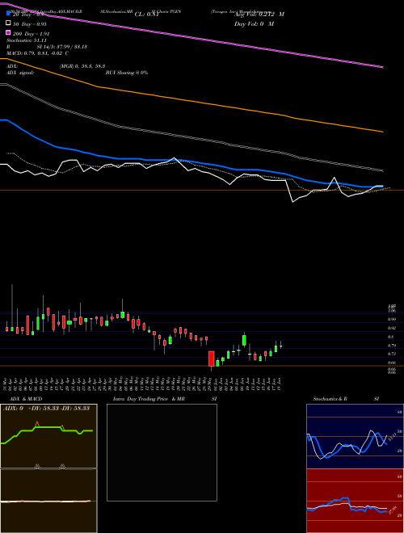The image size is (404, 533).
Task: Click the 'BUY Slowing @ 0%' signal text
Action: [x=127, y=73]
